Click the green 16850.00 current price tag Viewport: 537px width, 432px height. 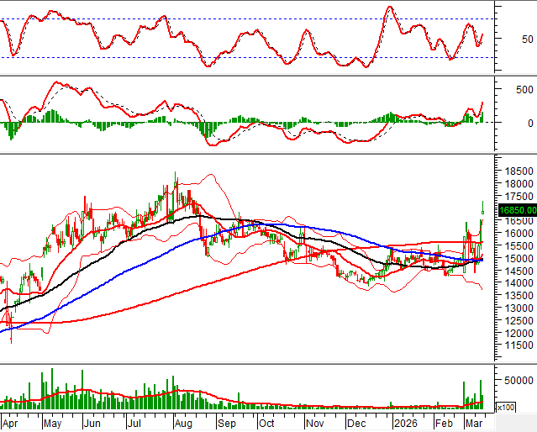[517, 211]
